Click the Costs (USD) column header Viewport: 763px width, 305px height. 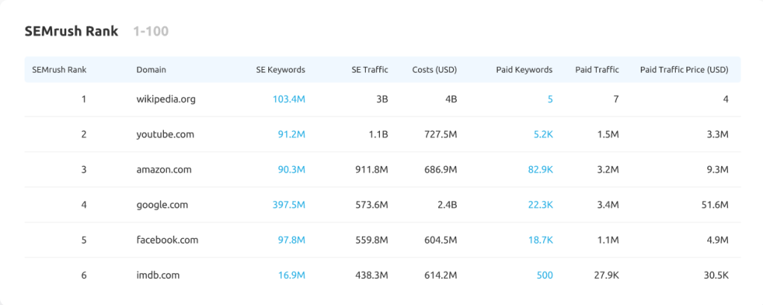tap(434, 69)
